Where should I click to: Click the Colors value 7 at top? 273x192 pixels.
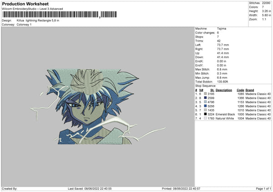[263, 7]
